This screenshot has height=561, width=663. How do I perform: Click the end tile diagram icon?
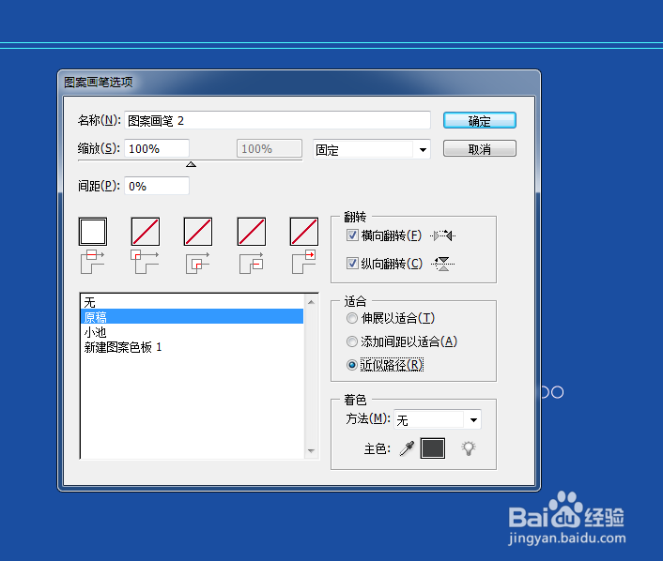pyautogui.click(x=304, y=262)
